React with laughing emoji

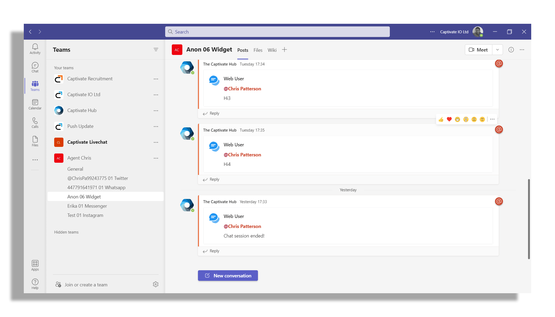[457, 119]
